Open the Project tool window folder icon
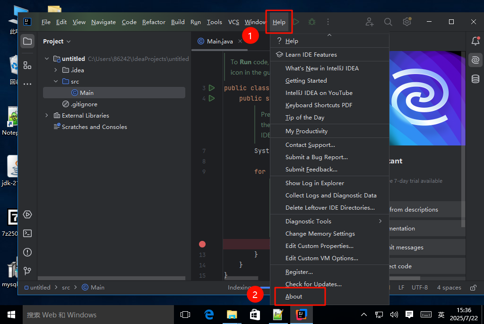 tap(27, 42)
